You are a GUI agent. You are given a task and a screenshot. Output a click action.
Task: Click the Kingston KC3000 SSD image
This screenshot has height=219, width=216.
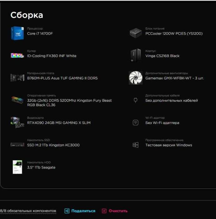pyautogui.click(x=17, y=145)
